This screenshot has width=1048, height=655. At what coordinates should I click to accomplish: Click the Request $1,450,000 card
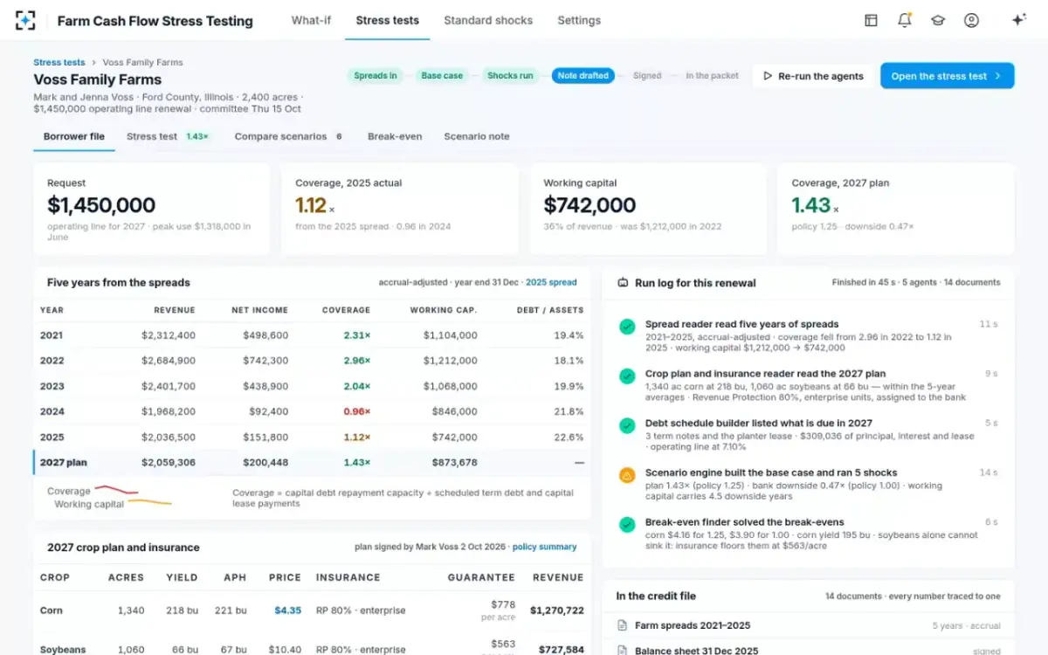coord(152,210)
